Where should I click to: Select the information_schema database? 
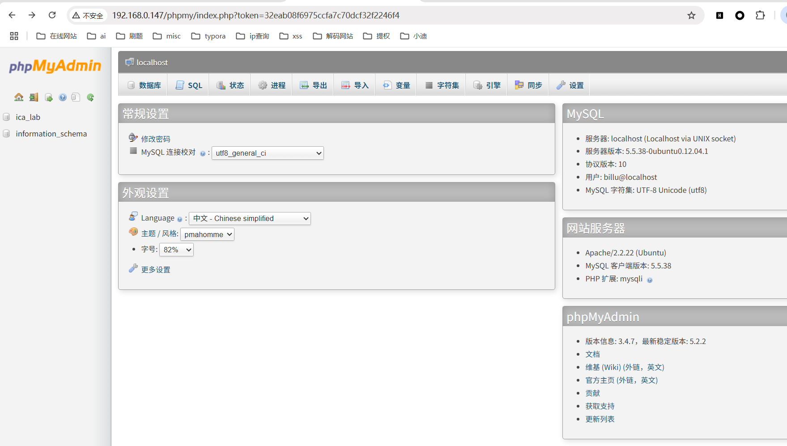pos(51,134)
